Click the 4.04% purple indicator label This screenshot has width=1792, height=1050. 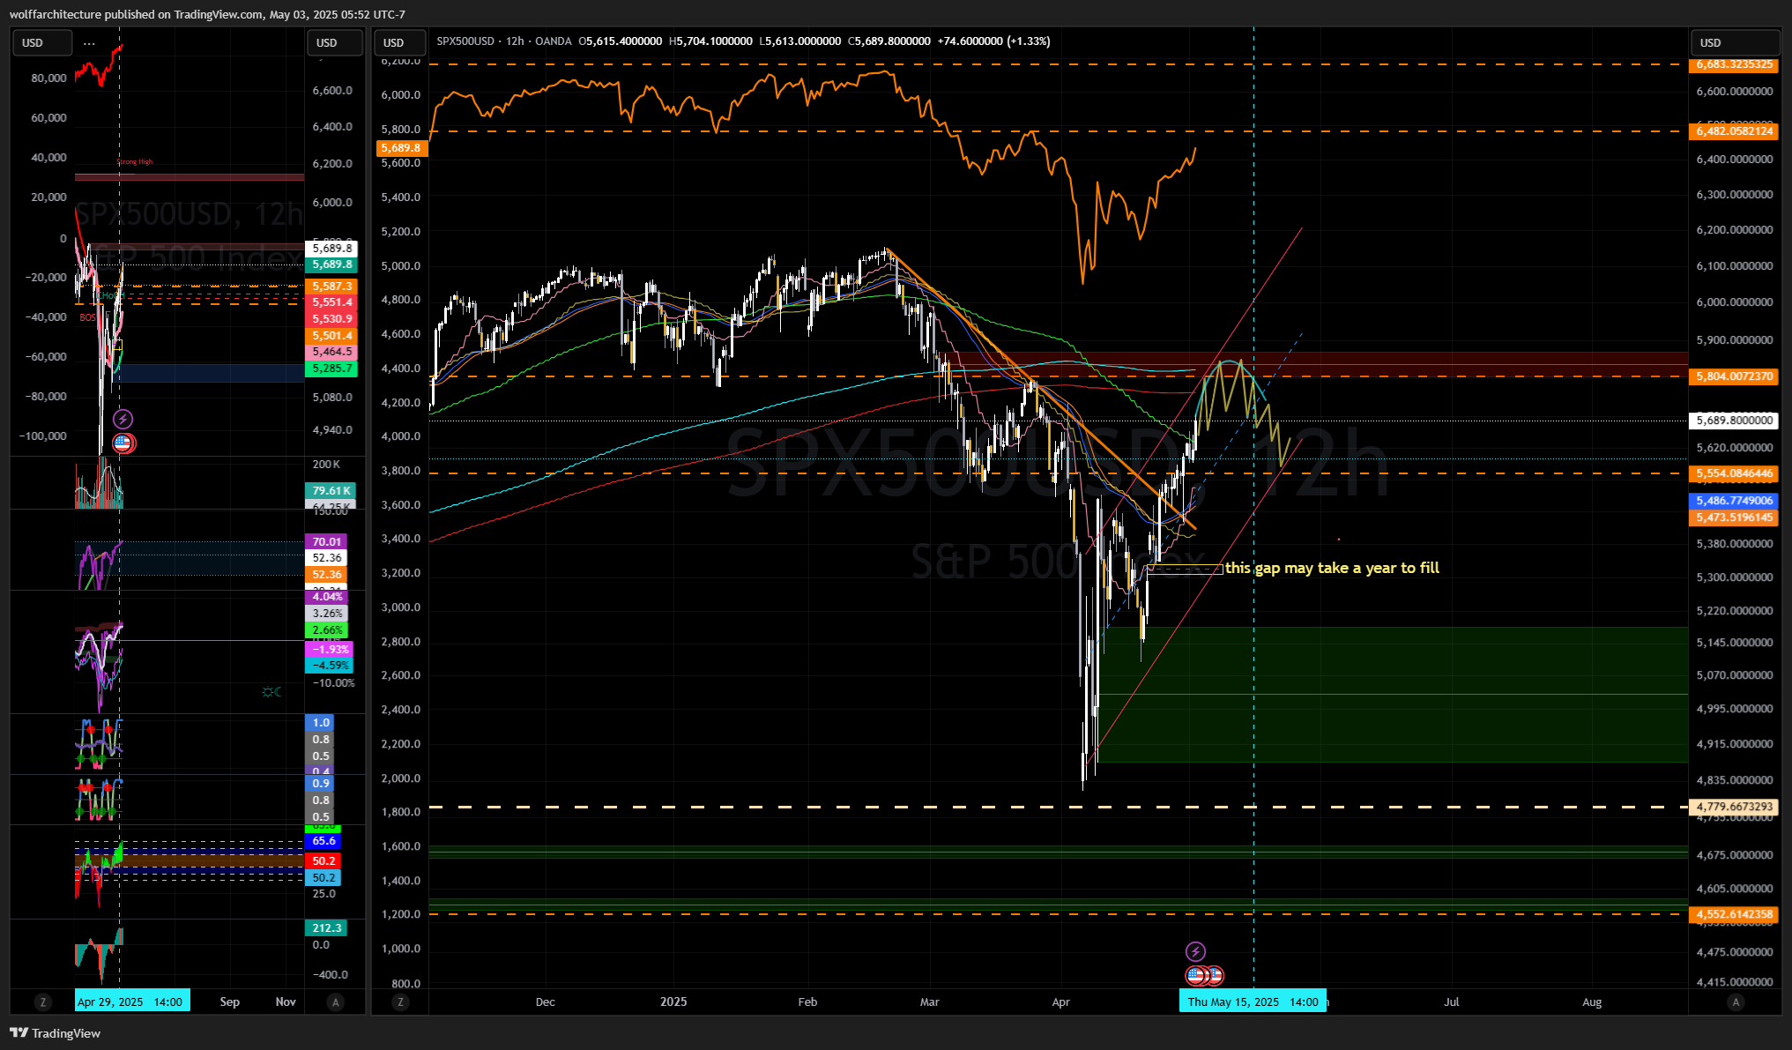click(x=326, y=597)
